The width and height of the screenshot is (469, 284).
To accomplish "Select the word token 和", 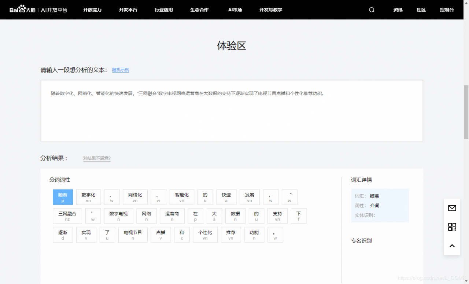I will (182, 235).
